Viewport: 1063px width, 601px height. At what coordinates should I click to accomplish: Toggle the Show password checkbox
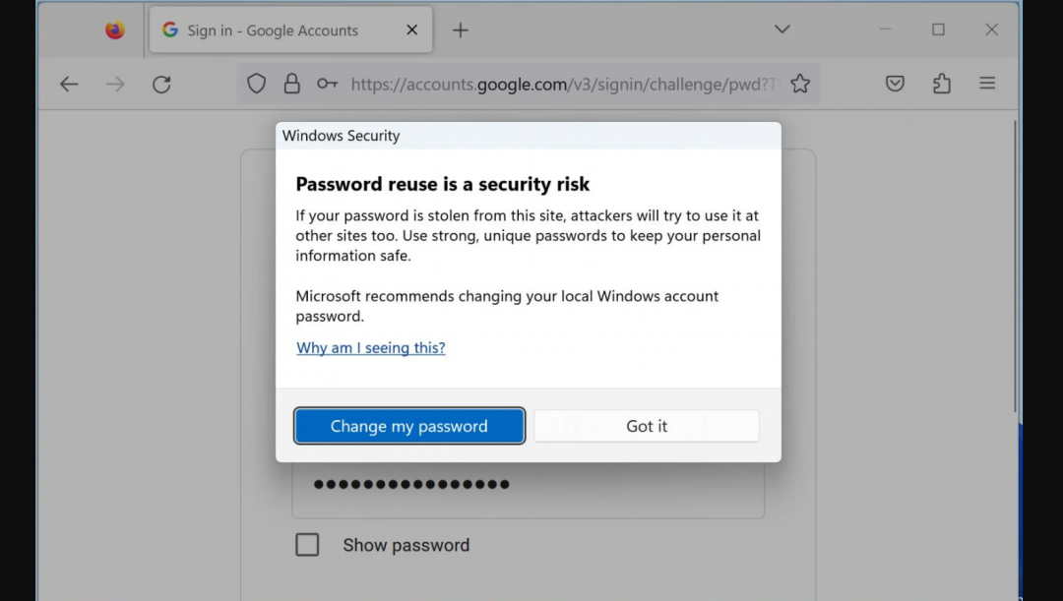[x=307, y=545]
